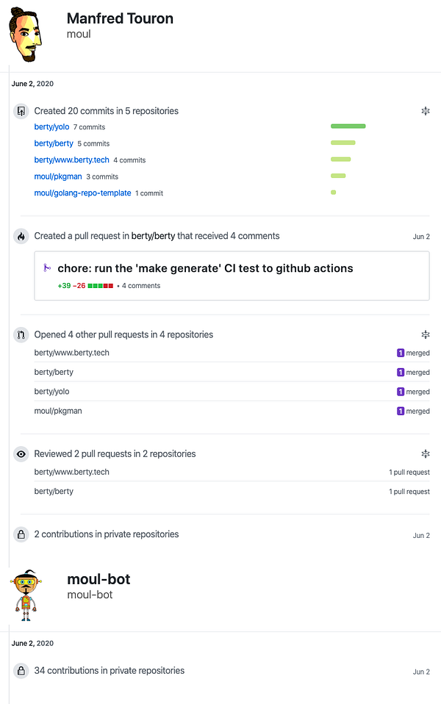The image size is (441, 704).
Task: Open the 'chore: run the make generate' pull request
Action: (205, 268)
